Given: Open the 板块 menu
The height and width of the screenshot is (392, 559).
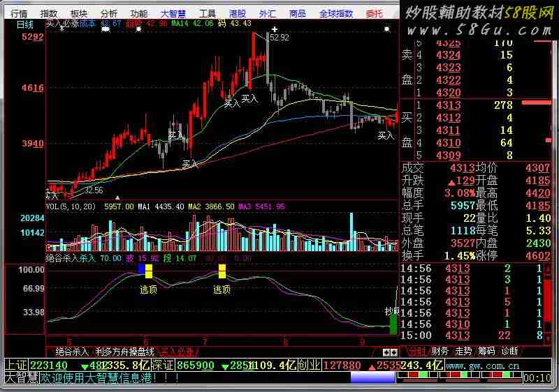Looking at the screenshot, I should pyautogui.click(x=79, y=13).
